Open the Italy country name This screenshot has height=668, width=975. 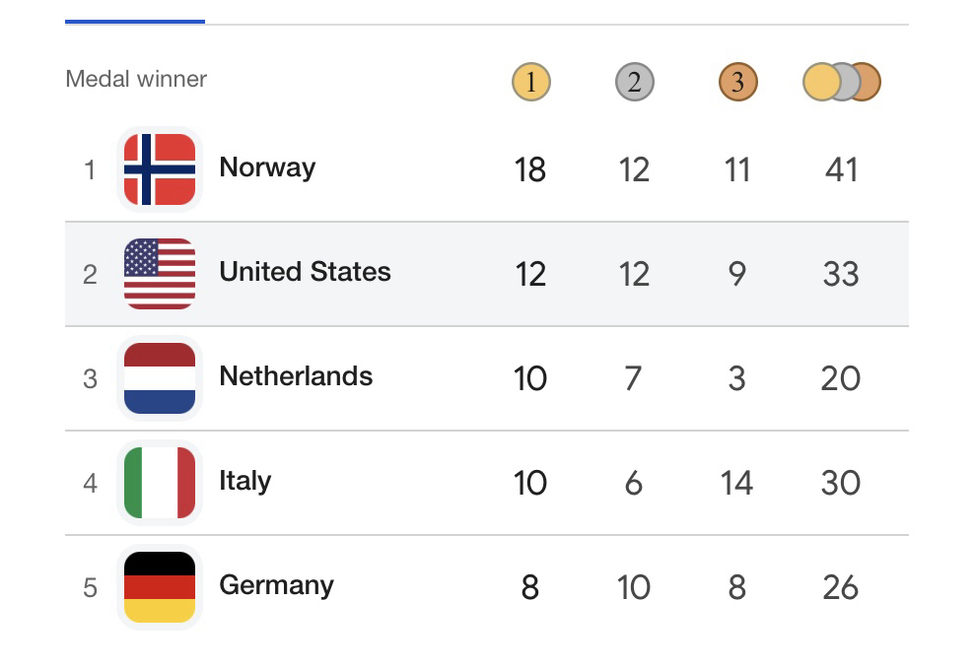(244, 481)
